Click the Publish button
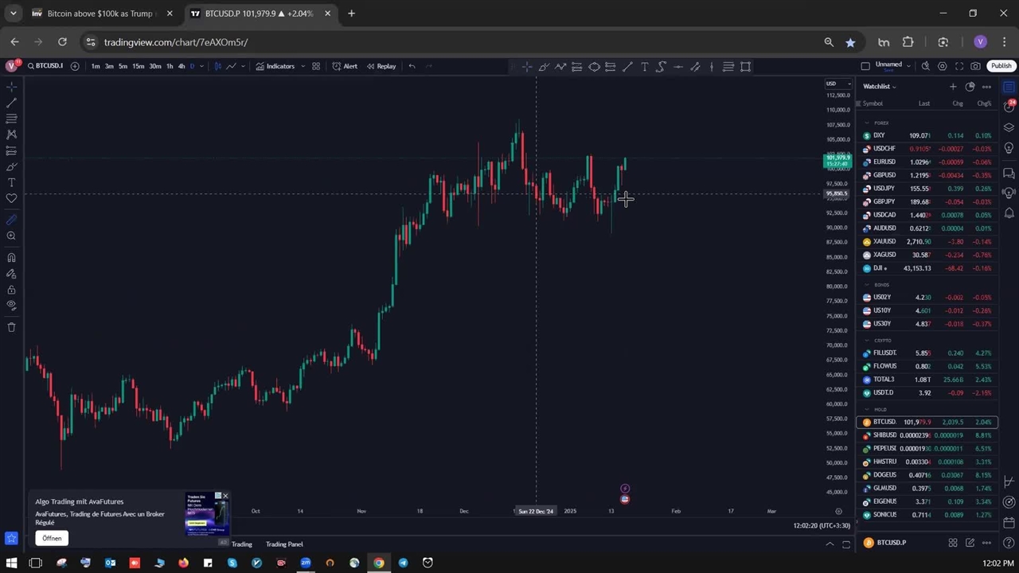 tap(1001, 66)
